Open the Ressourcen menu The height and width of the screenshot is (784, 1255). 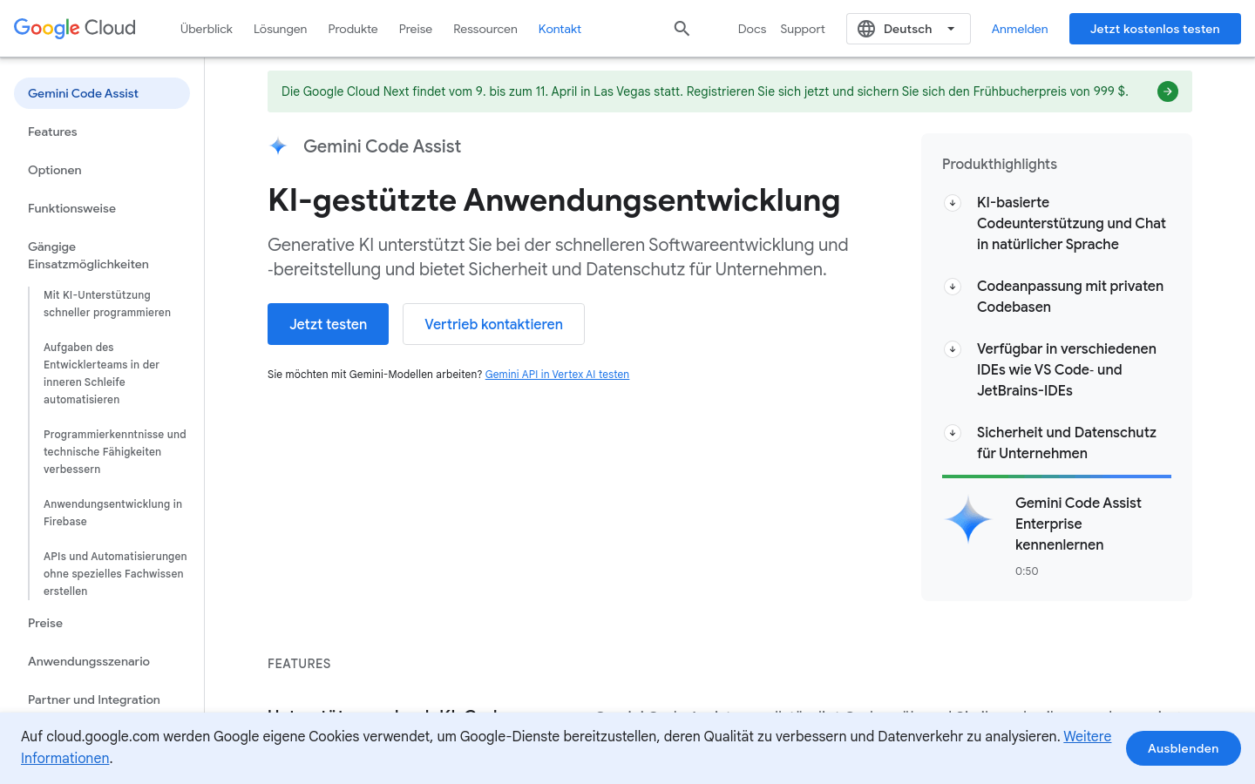tap(485, 29)
